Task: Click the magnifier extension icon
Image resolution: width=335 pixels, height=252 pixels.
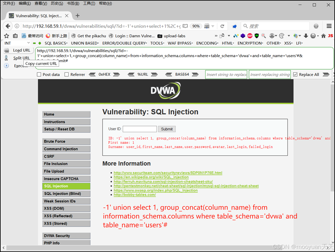Action: (264, 36)
